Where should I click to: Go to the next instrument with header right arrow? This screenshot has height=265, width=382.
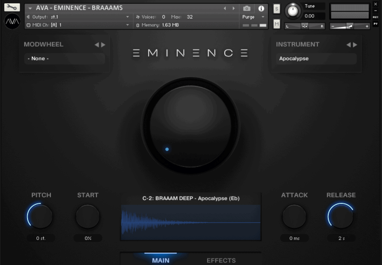click(234, 8)
